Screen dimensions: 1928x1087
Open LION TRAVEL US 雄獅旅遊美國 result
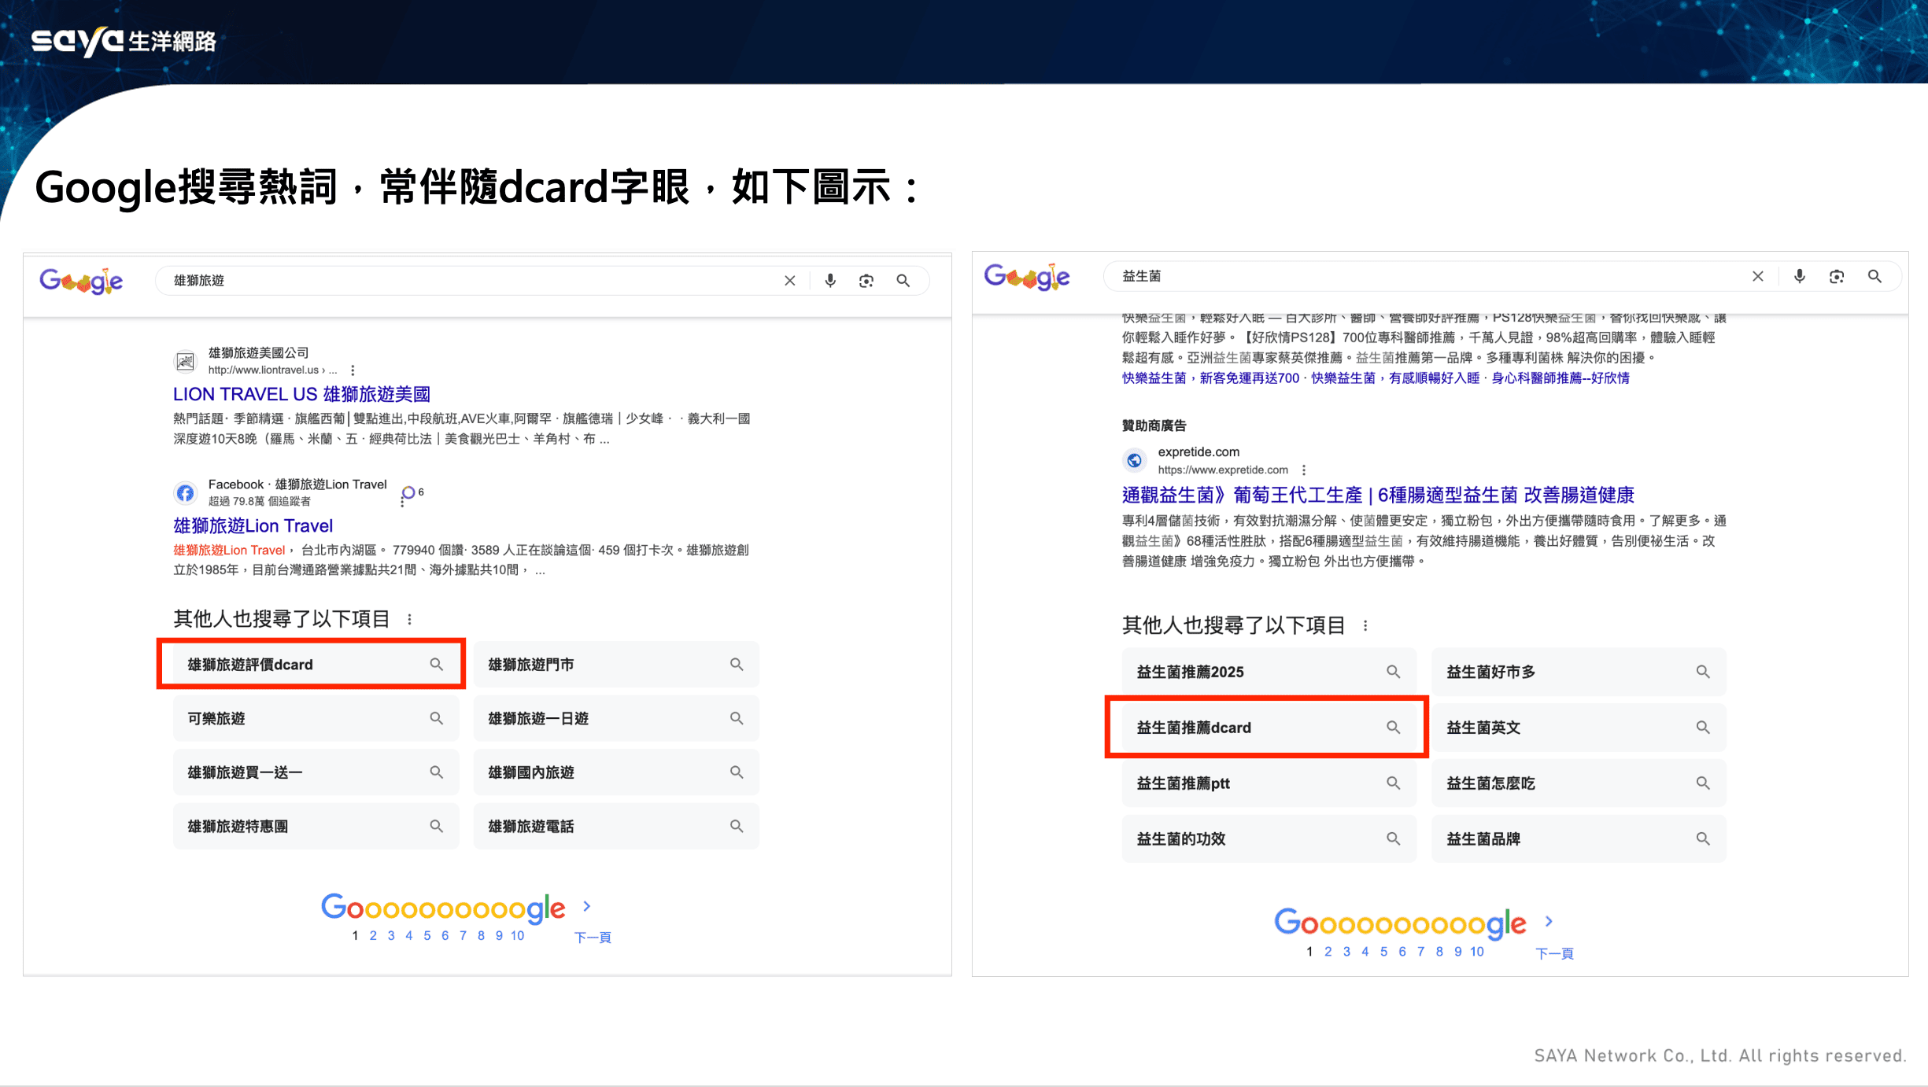click(x=301, y=394)
